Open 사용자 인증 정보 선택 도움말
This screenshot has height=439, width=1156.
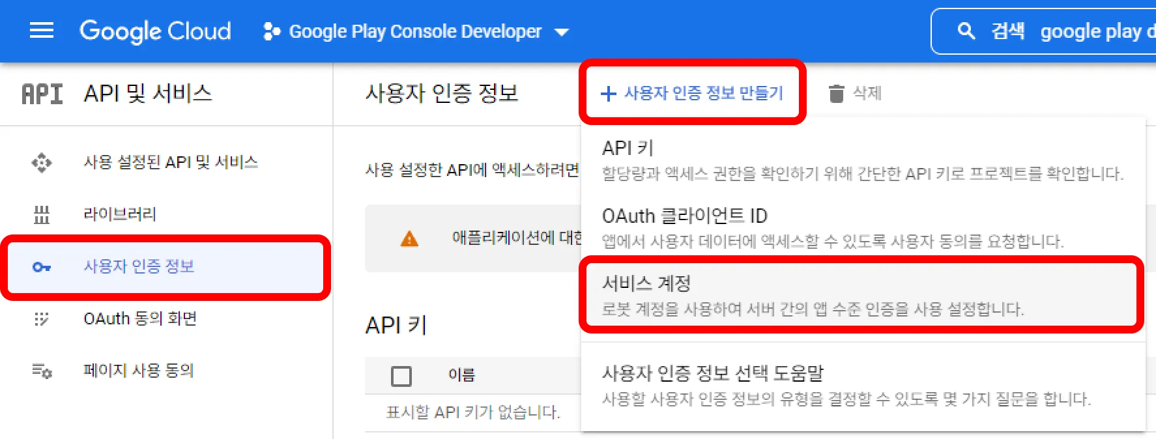(x=863, y=385)
